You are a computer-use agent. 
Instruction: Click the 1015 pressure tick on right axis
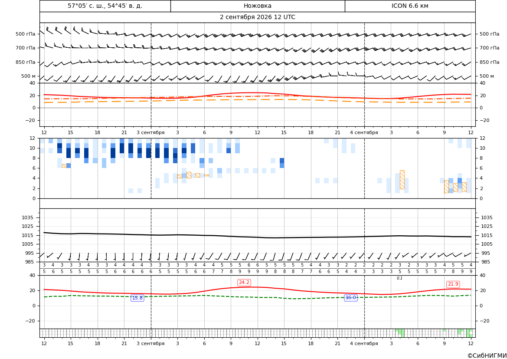tap(487, 235)
